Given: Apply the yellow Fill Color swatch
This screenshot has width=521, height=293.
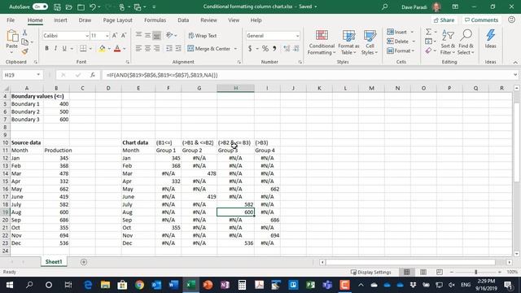Looking at the screenshot, I should click(x=102, y=49).
